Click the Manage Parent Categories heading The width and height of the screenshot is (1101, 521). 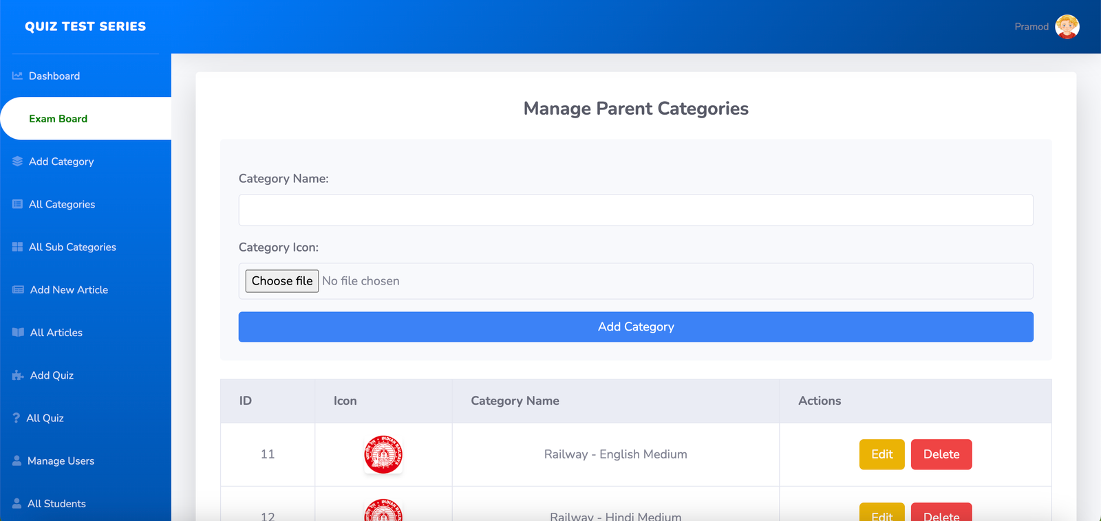point(636,109)
